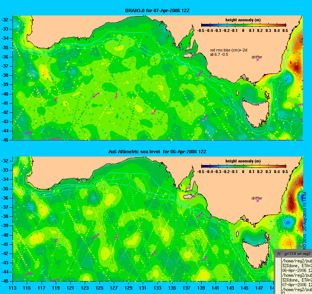Click the bottom panel height anomaly color bar

pyautogui.click(x=244, y=166)
